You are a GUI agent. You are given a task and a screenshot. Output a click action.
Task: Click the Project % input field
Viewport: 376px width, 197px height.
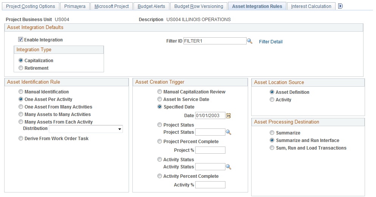210,150
